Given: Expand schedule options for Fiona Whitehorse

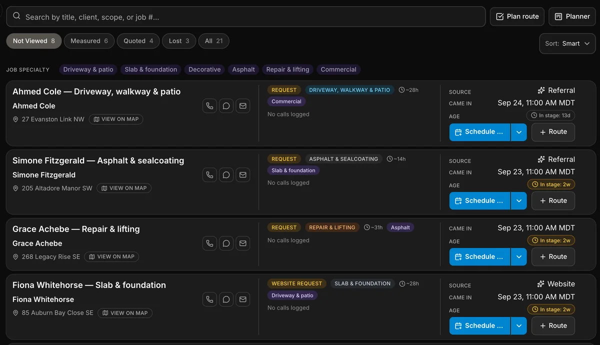Looking at the screenshot, I should pyautogui.click(x=518, y=326).
